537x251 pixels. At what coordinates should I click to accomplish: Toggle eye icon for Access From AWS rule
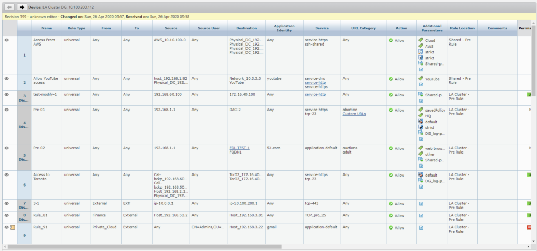[7, 40]
